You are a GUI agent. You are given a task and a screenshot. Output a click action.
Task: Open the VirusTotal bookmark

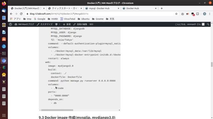pos(68,19)
